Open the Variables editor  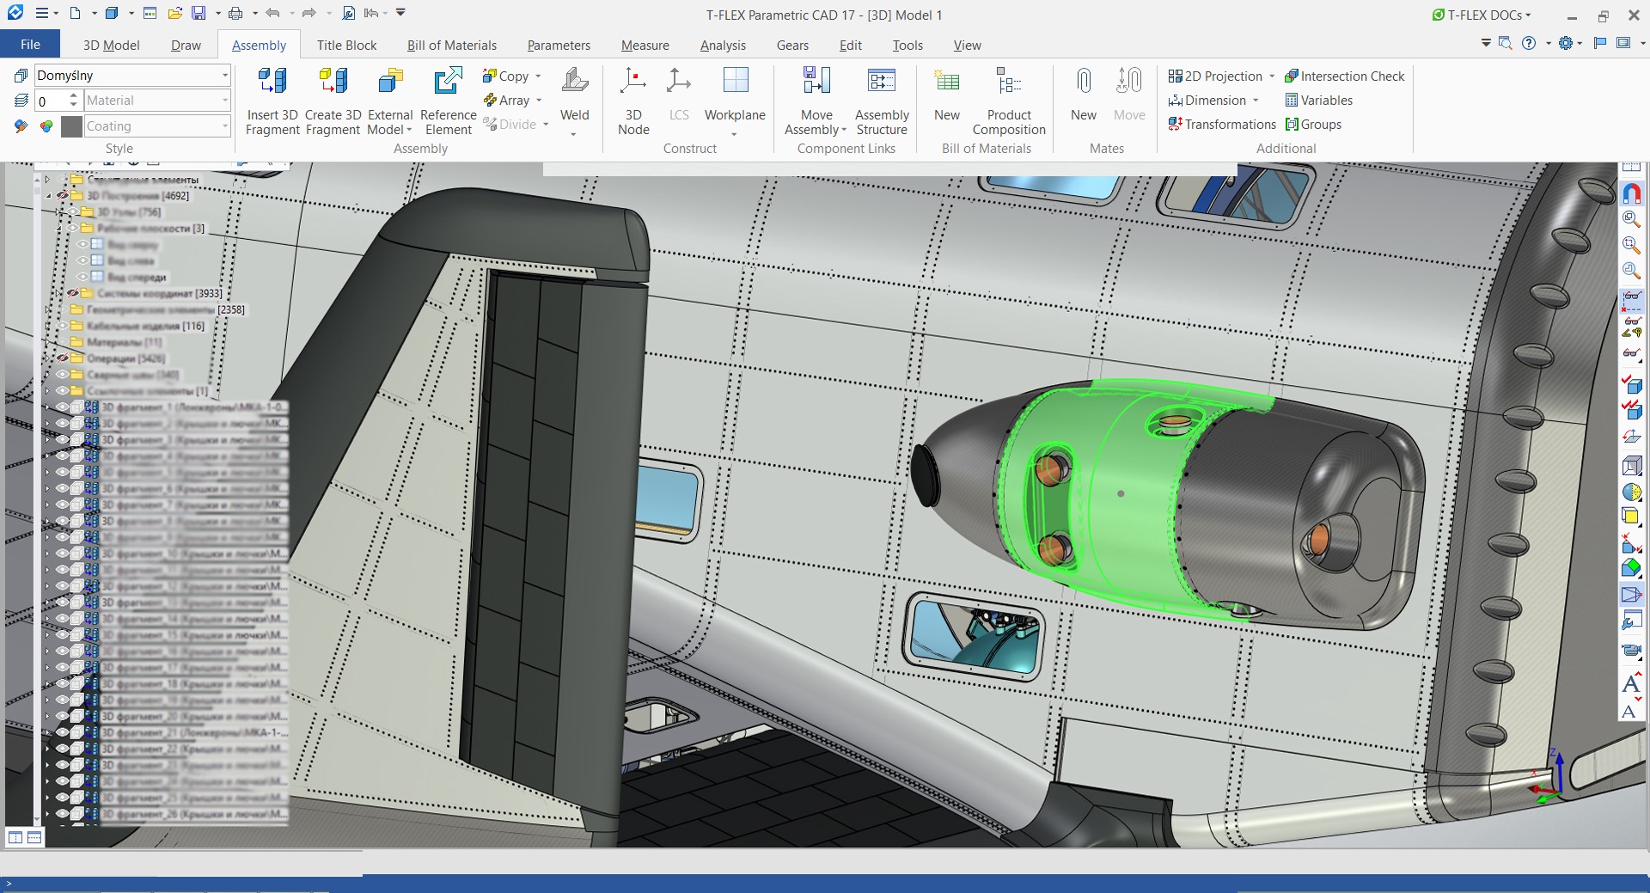(x=1319, y=101)
